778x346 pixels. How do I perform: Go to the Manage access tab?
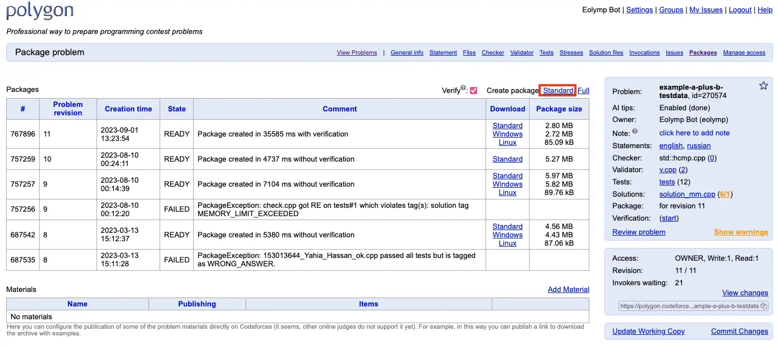pos(744,52)
